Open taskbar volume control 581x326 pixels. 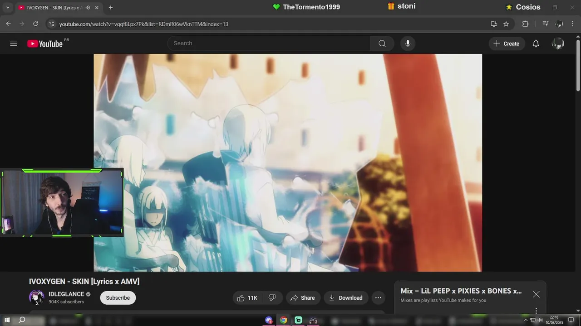(540, 320)
